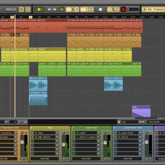Click the loop start marker on the ruler
The image size is (165, 165).
(x=12, y=17)
